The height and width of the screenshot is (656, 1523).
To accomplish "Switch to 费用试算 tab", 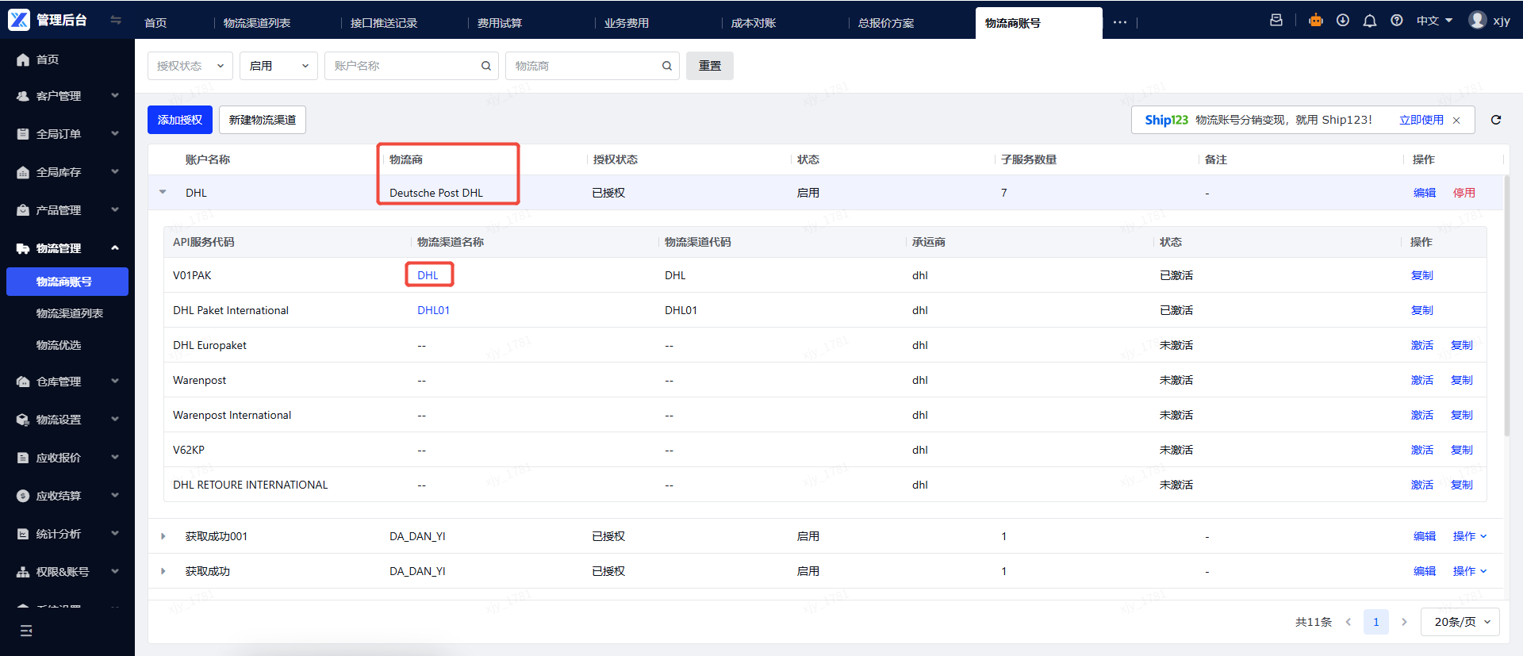I will click(x=500, y=23).
